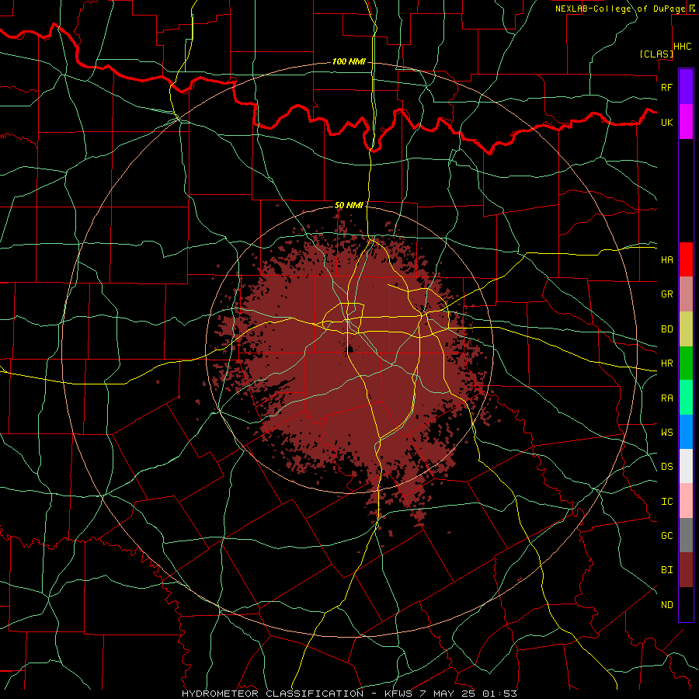This screenshot has height=699, width=699.
Task: Click the NEXLAB-College of DuPage text
Action: pos(620,9)
